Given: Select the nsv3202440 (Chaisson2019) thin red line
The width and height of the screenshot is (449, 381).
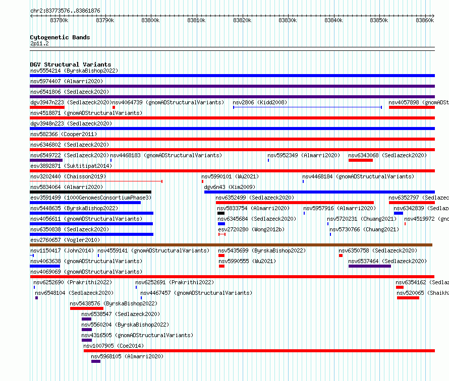Looking at the screenshot, I should click(x=96, y=181).
